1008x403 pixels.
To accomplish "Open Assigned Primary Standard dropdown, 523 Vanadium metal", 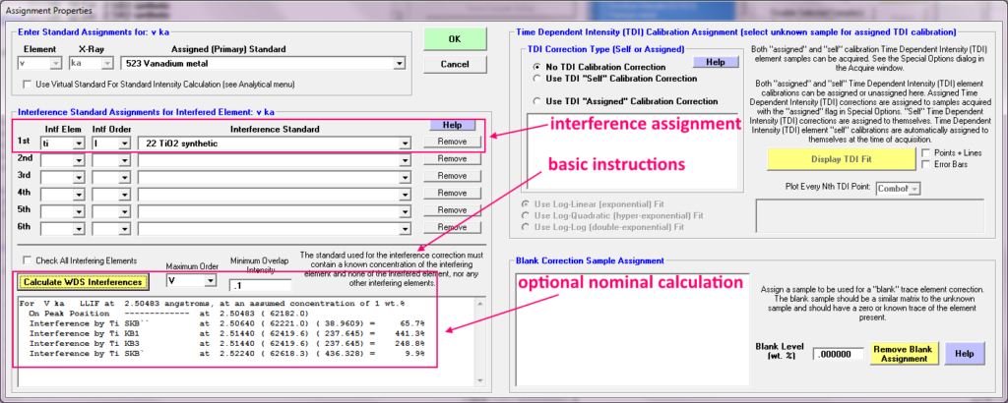I will click(399, 63).
